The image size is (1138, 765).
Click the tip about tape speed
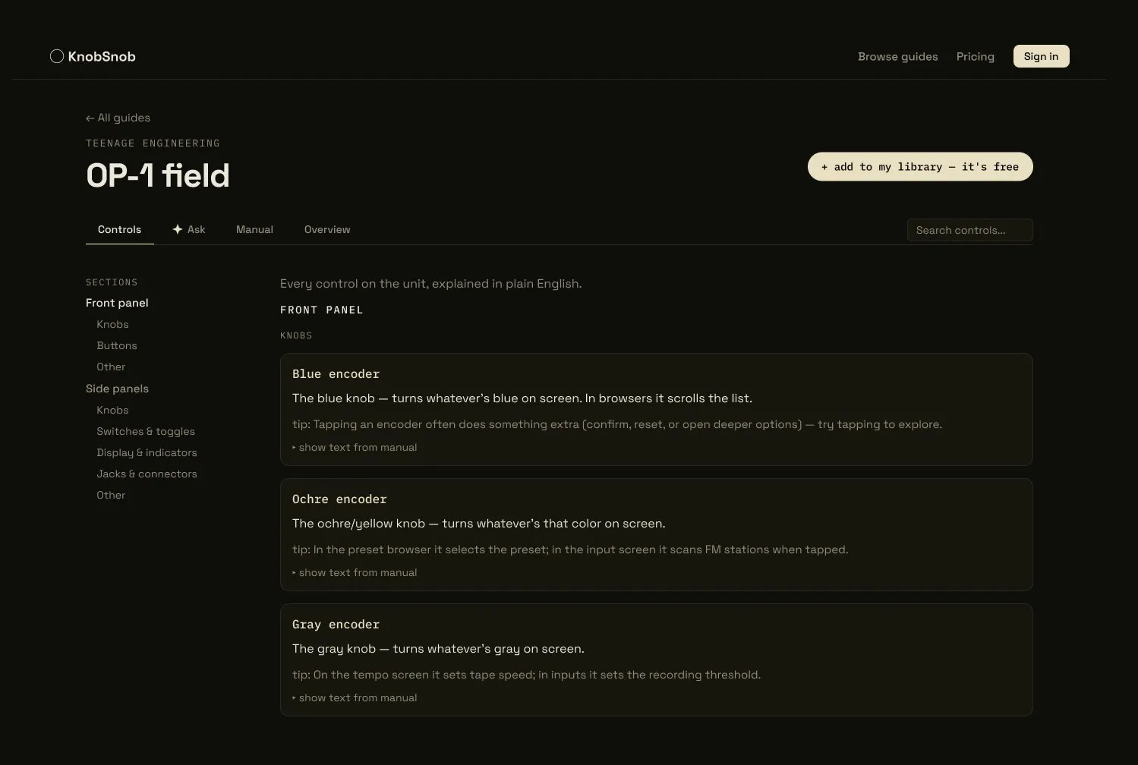coord(526,675)
